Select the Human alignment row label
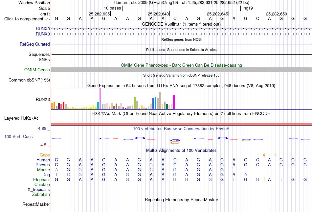 [x=43, y=160]
